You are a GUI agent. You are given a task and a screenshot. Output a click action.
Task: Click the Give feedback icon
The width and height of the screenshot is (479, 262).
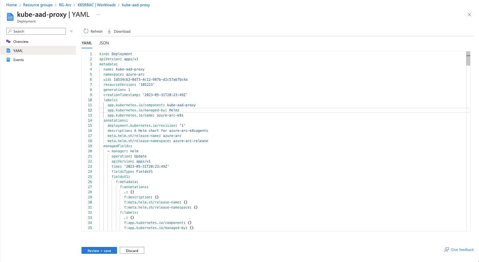(x=446, y=249)
